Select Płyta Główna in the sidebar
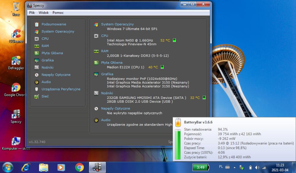 52,53
